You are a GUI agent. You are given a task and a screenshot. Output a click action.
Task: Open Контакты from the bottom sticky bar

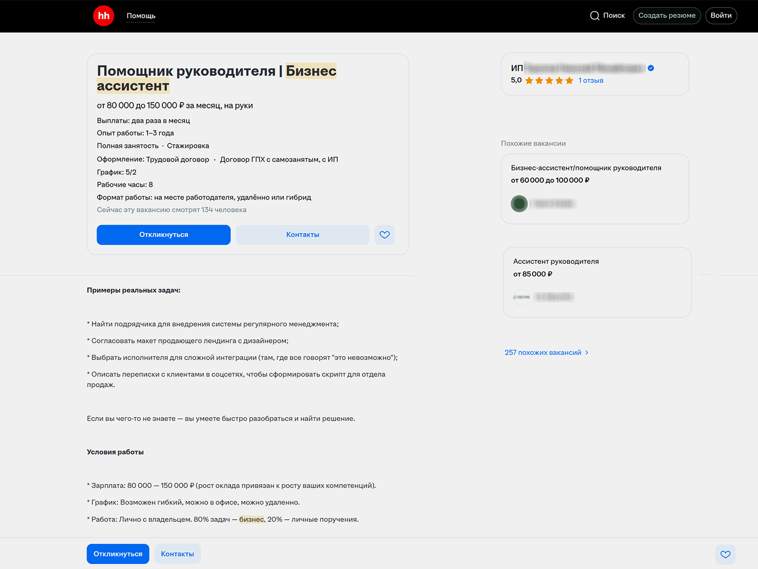coord(177,554)
